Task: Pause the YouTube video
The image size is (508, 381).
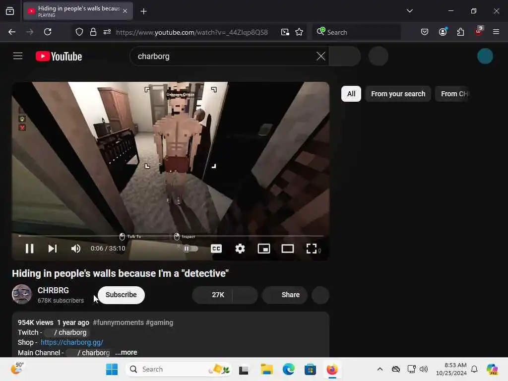Action: click(29, 249)
